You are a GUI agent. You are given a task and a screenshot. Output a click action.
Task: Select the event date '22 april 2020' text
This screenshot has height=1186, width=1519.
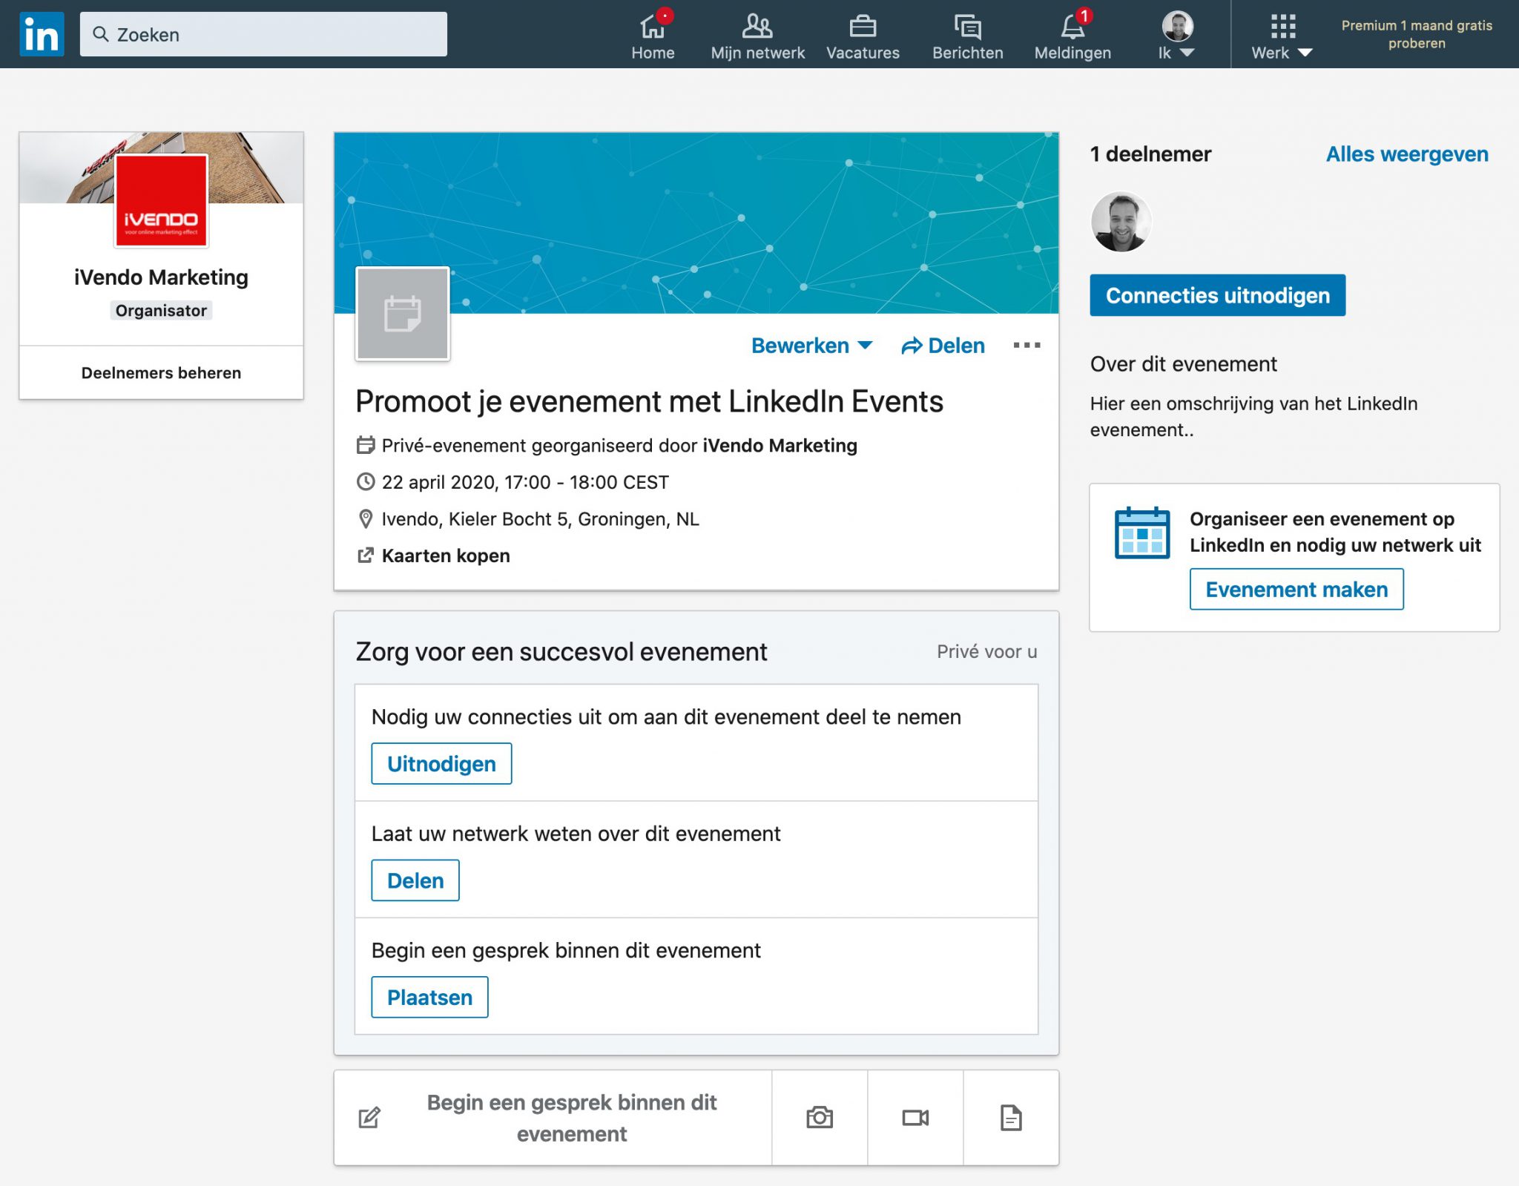pyautogui.click(x=438, y=482)
